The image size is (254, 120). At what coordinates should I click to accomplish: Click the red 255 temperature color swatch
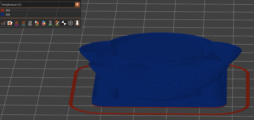pos(2,10)
